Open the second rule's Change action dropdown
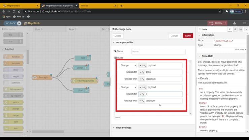 coord(128,87)
